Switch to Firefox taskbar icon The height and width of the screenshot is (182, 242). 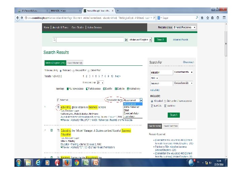pyautogui.click(x=67, y=163)
